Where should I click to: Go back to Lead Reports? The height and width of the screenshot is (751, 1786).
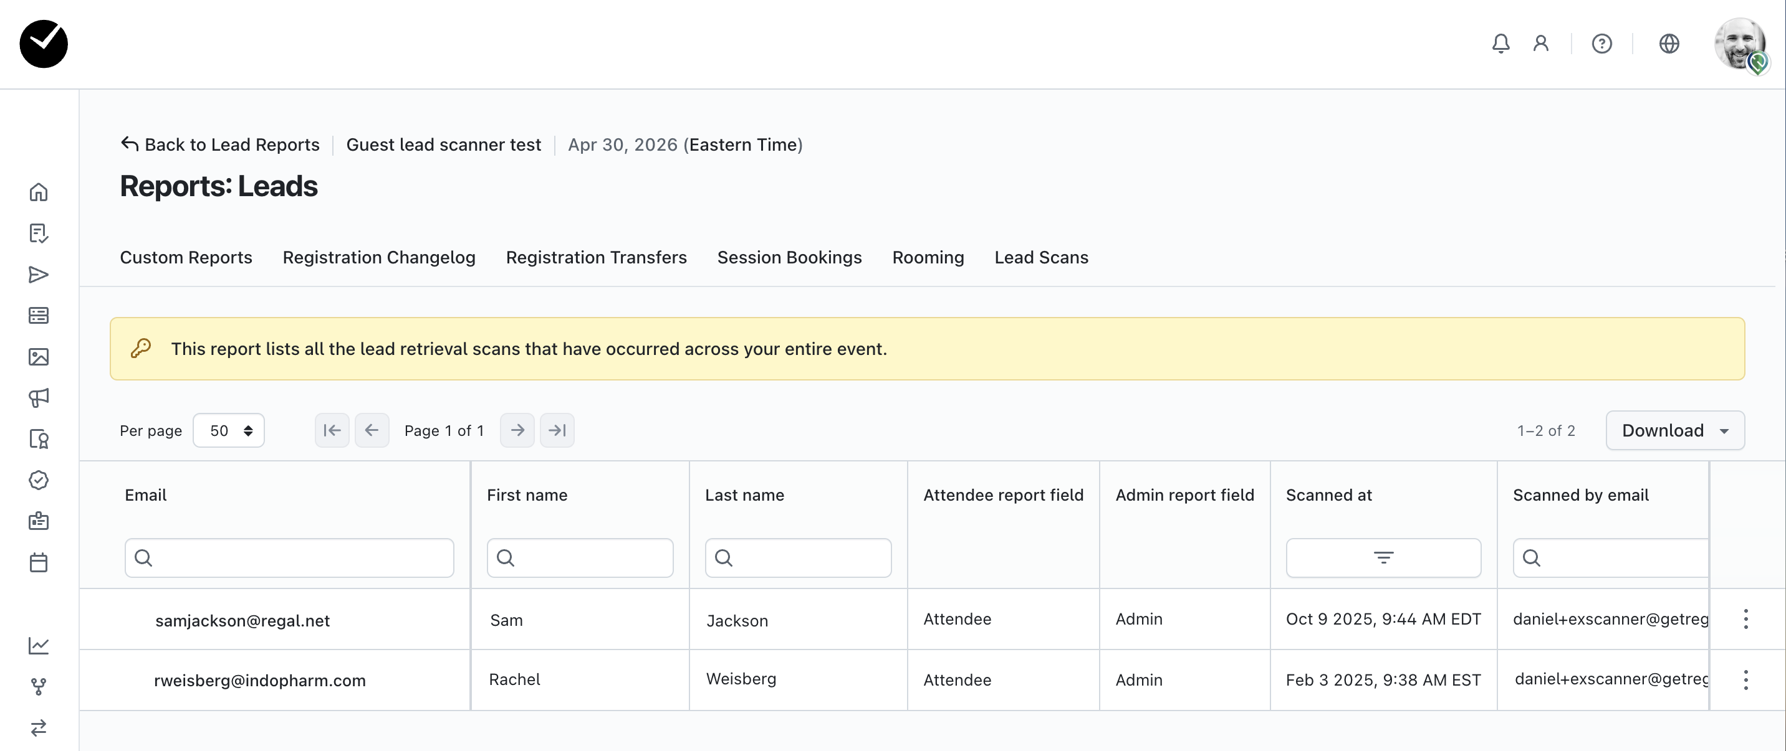[220, 145]
